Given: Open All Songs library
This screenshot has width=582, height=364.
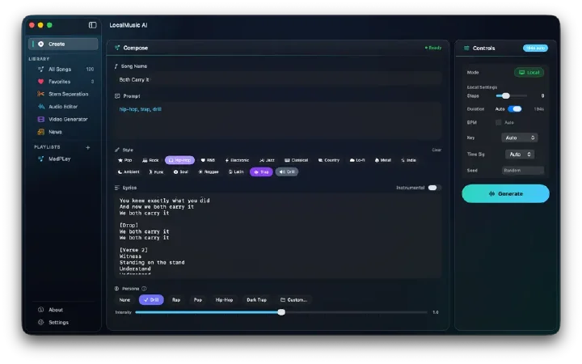Looking at the screenshot, I should (63, 69).
